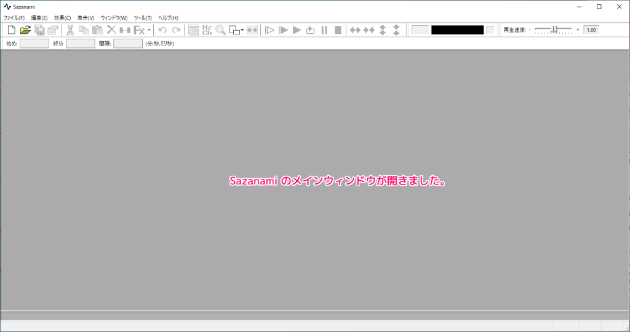Minimize the Sazanami window
Viewport: 630px width, 332px height.
580,7
